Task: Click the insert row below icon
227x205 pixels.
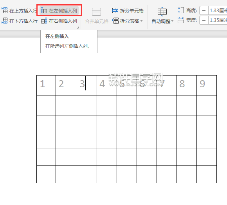Action: point(5,21)
